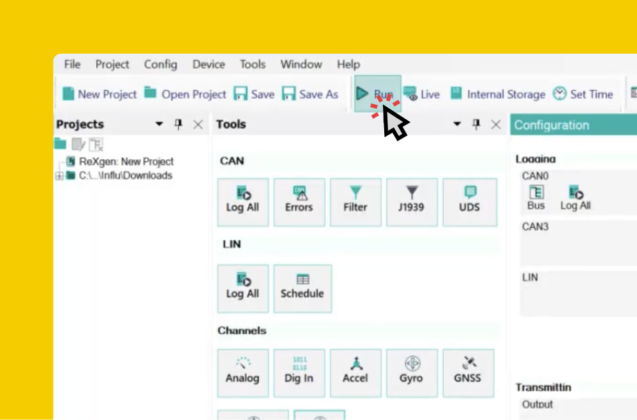Add a CAN Filter tool
Screen dimensions: 637x420
(x=356, y=202)
